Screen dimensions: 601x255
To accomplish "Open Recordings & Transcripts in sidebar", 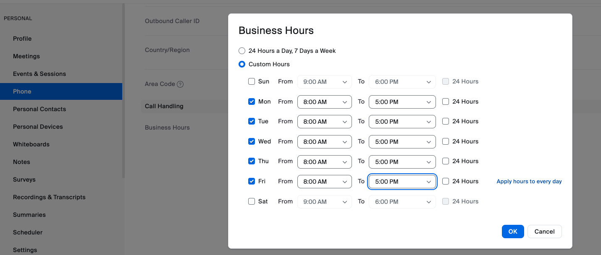I will 49,197.
